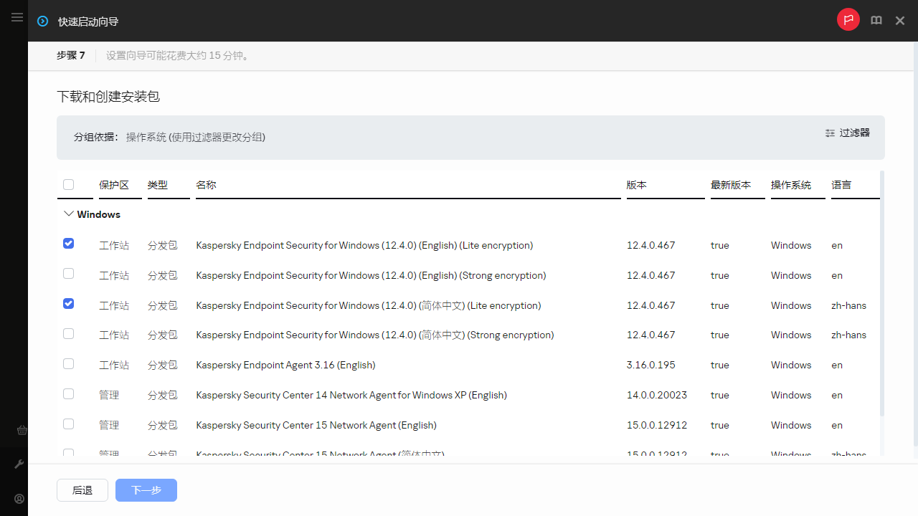Check Network Agent for Windows XP row
Screen dimensions: 918x516
coord(68,393)
